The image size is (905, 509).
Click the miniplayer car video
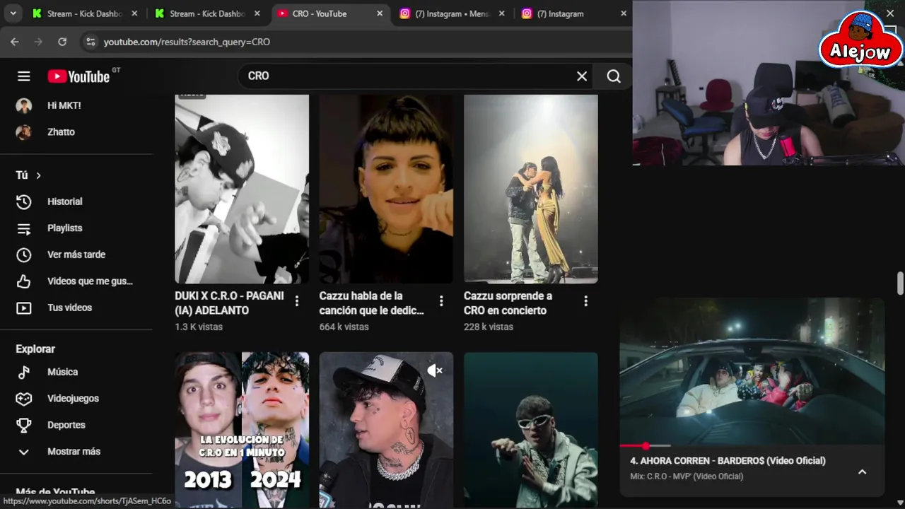(752, 371)
